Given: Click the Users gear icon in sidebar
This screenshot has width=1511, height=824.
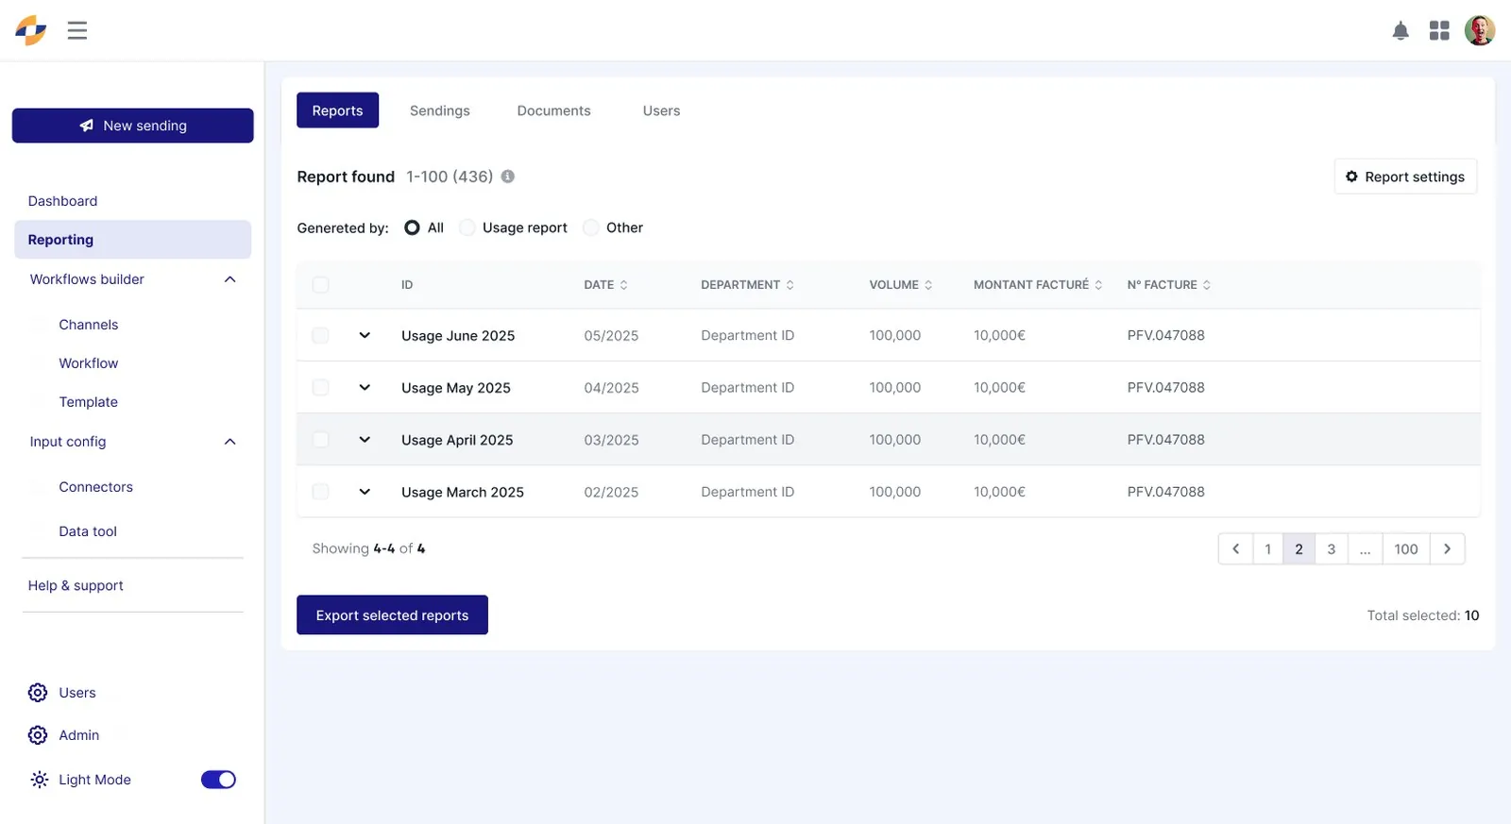Looking at the screenshot, I should click(38, 693).
